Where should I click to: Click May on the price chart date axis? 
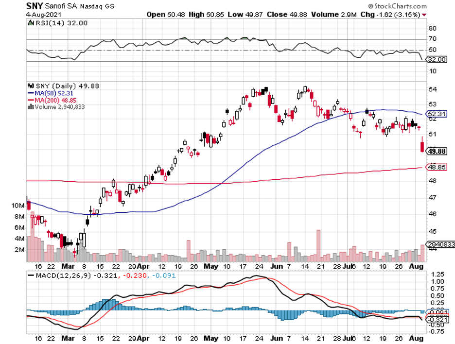click(x=211, y=266)
